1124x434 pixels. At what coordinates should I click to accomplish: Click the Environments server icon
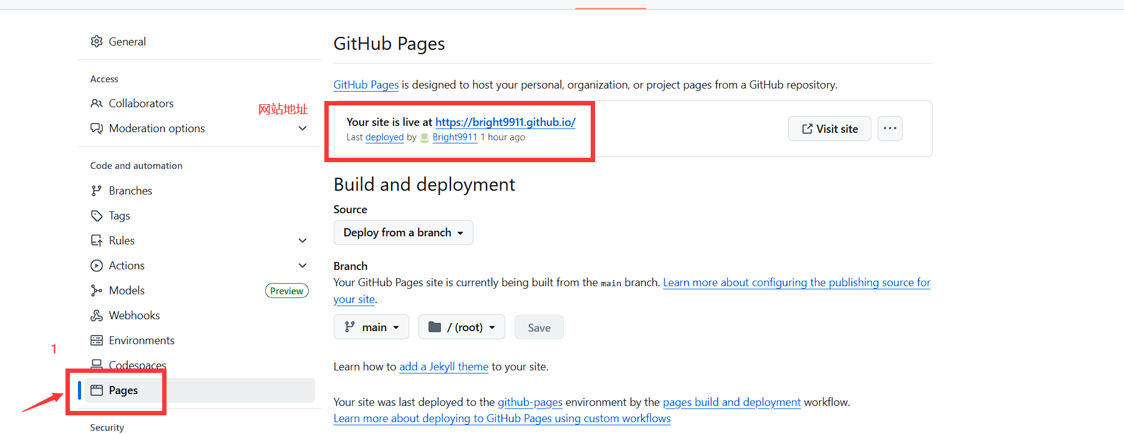tap(97, 340)
